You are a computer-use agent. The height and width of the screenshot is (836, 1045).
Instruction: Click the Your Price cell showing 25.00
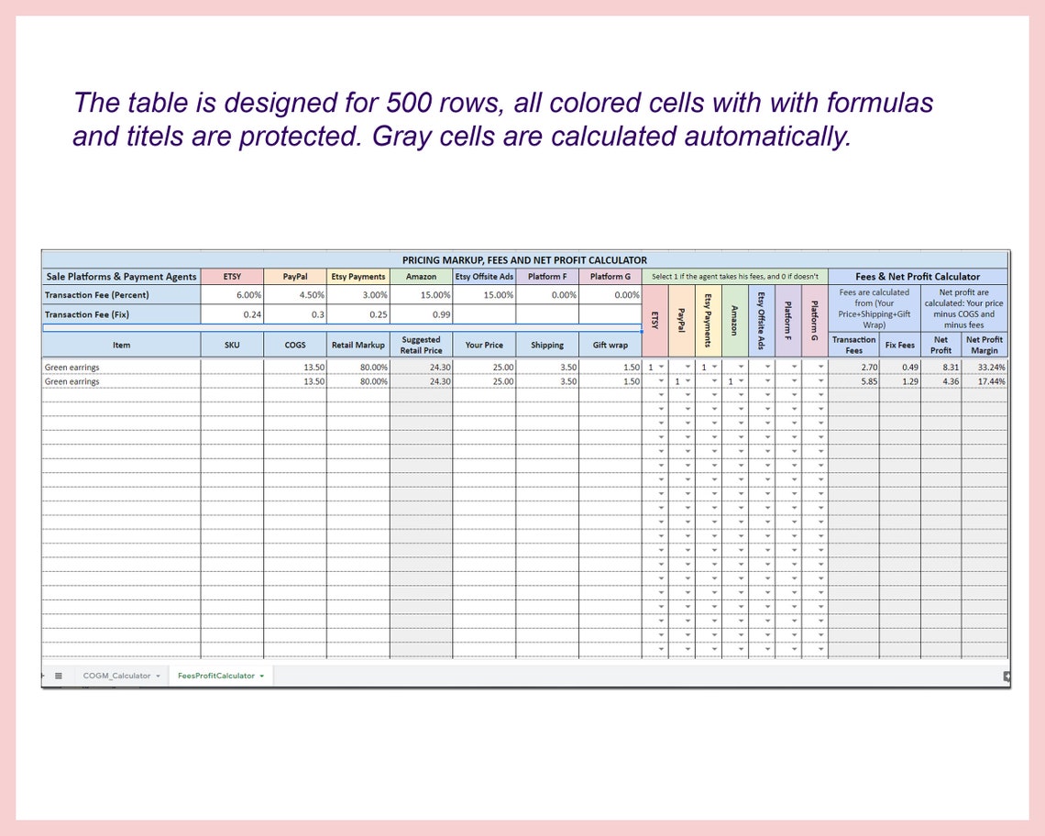(x=484, y=366)
